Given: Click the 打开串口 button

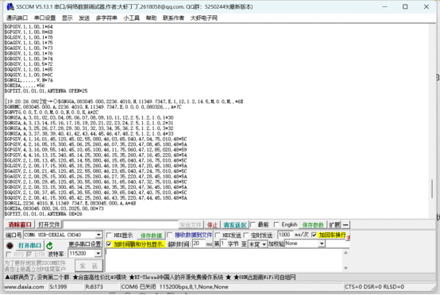Looking at the screenshot, I should click(x=29, y=246).
